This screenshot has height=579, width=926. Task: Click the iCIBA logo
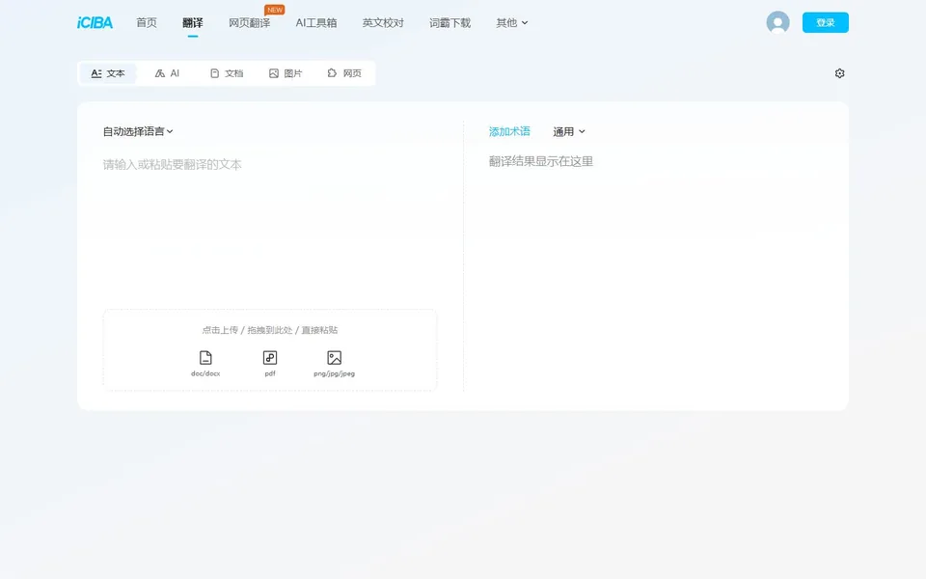pyautogui.click(x=95, y=22)
